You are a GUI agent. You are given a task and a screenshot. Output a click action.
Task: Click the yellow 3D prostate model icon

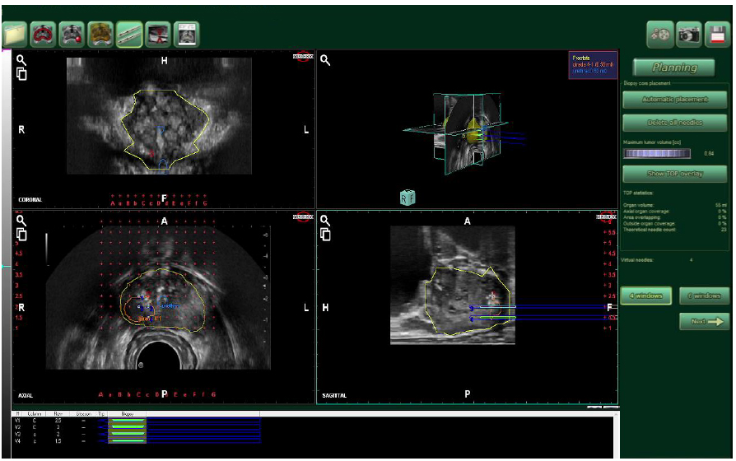click(100, 34)
